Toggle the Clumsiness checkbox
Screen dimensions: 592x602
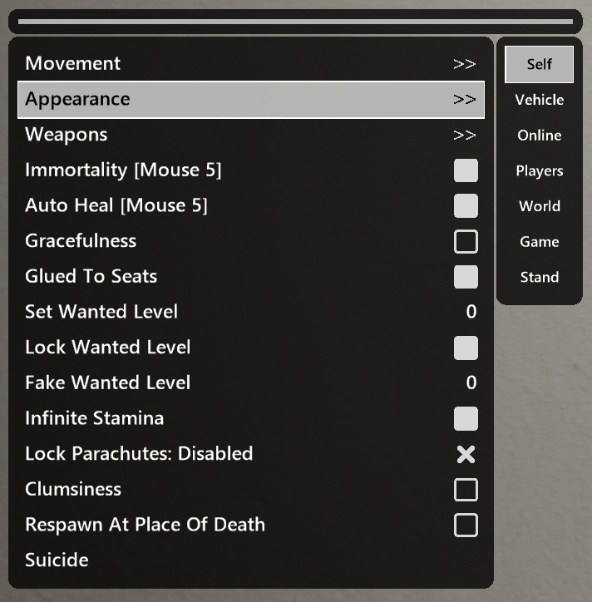[466, 490]
